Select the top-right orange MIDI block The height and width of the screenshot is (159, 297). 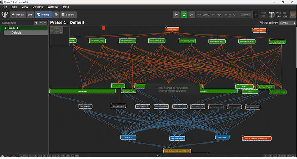point(259,30)
